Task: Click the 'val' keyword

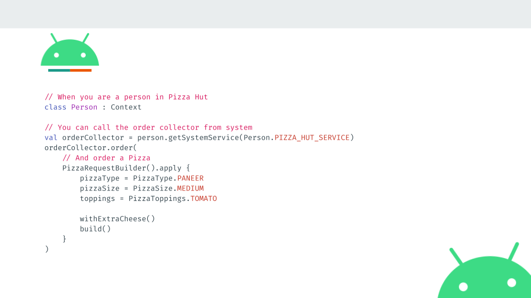Action: 51,137
